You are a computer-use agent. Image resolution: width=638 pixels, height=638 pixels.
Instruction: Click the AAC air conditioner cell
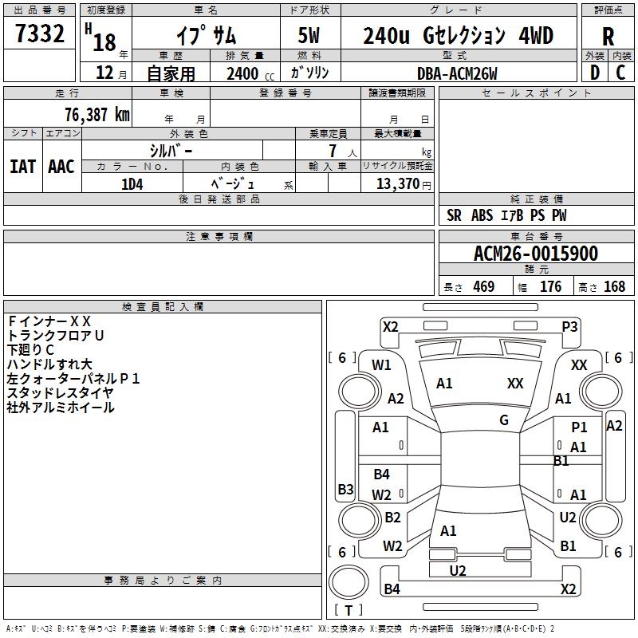[x=61, y=167]
